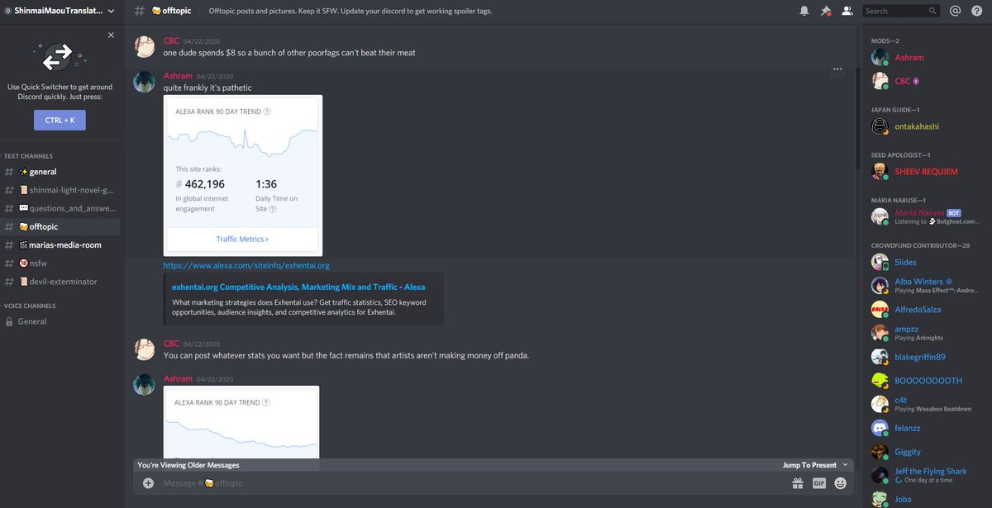992x508 pixels.
Task: Select member SHEEV REQUIEM
Action: [925, 172]
